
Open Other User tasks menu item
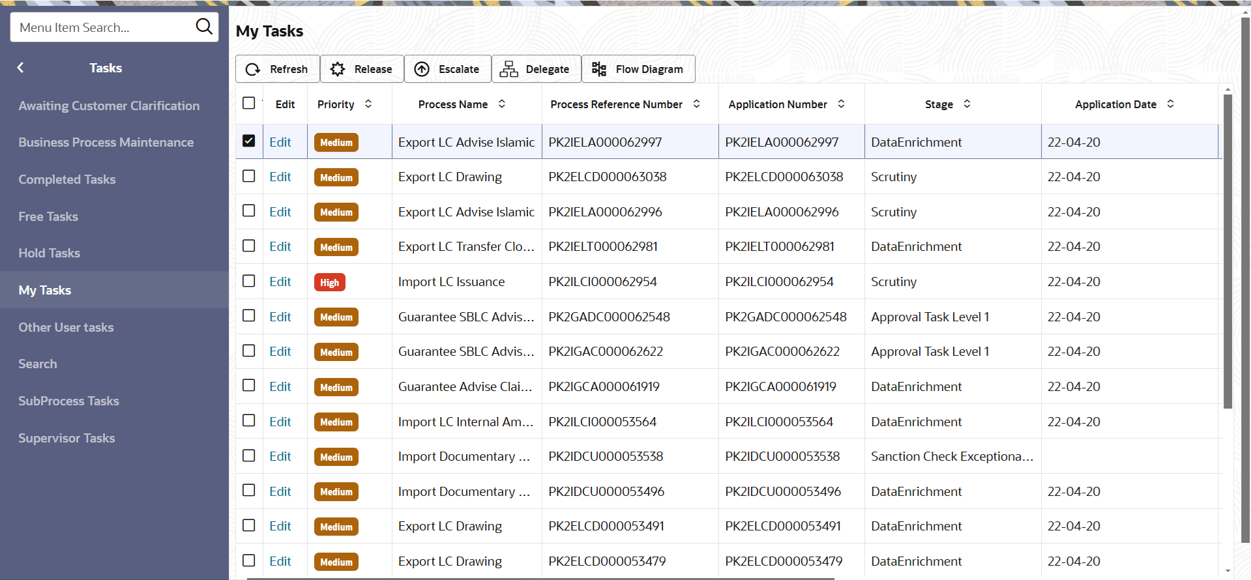(x=66, y=327)
